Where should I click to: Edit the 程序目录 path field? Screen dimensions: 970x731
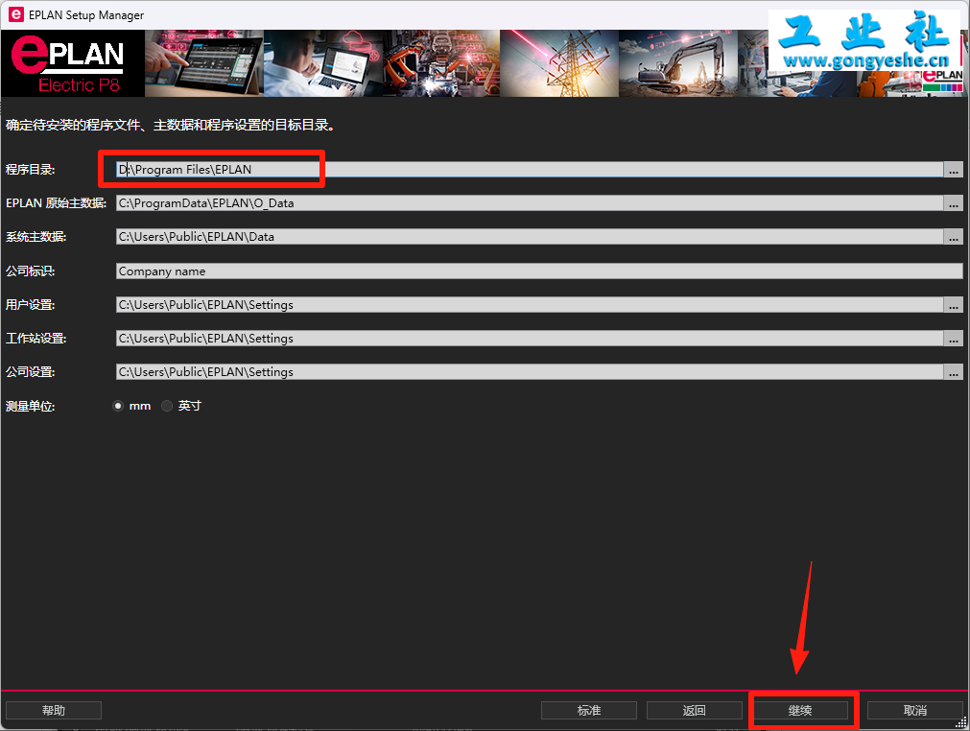coord(530,170)
